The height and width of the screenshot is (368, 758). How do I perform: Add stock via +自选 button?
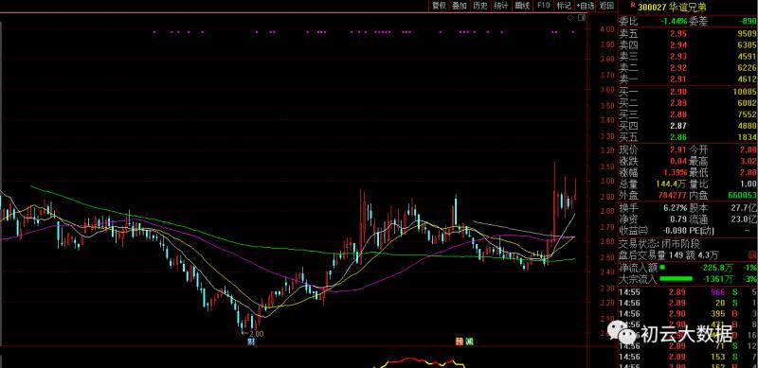(x=586, y=6)
